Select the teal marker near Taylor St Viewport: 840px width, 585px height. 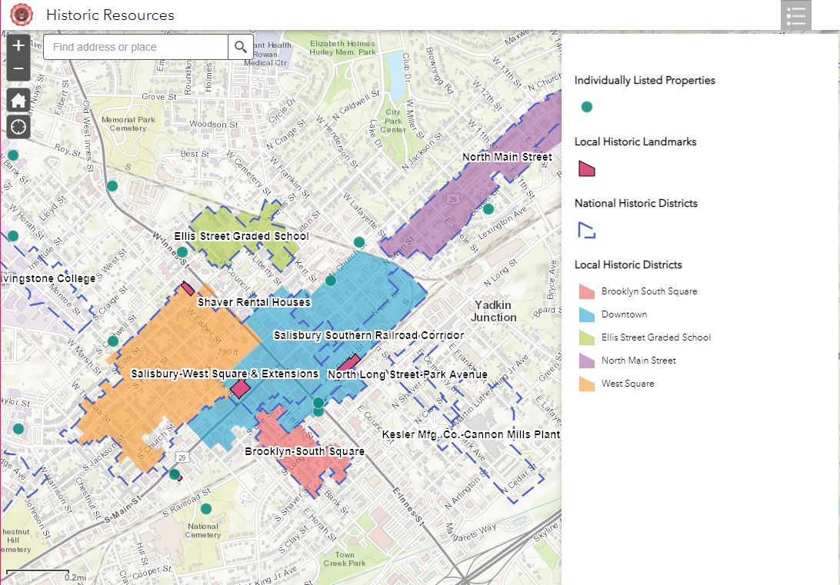[18, 428]
